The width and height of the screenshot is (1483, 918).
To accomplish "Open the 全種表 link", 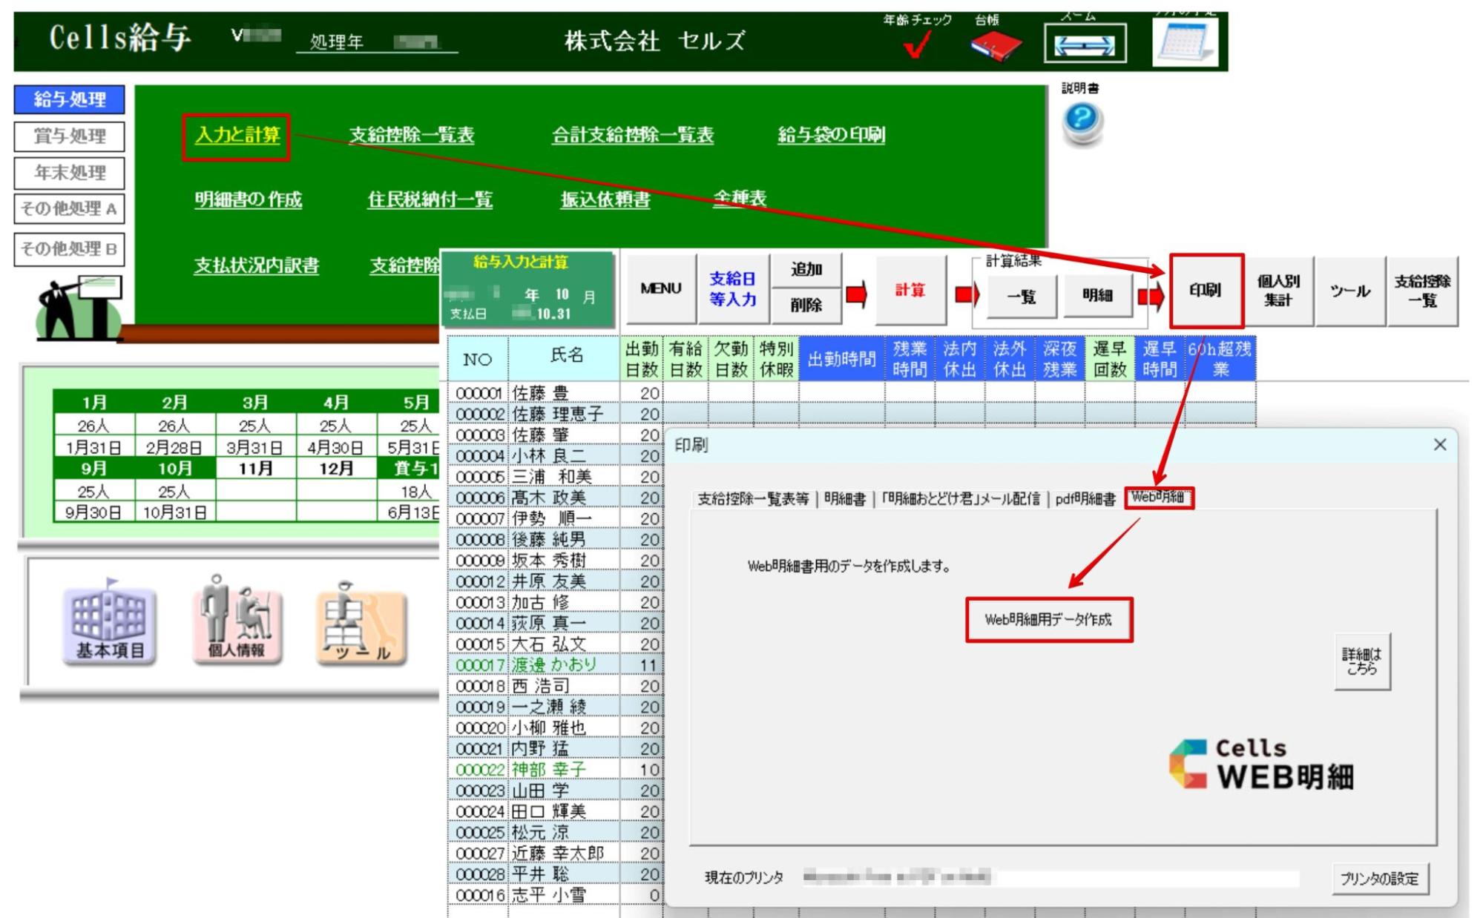I will (x=740, y=199).
